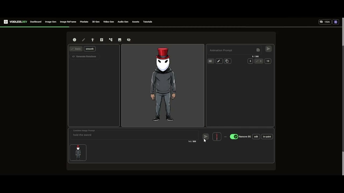Click the main character preview image
Screen dimensions: 344x193
click(163, 85)
